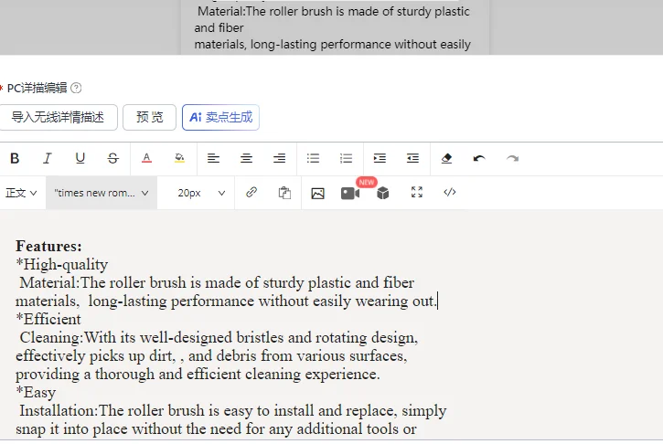This screenshot has height=444, width=663.
Task: Click the paste clipboard icon
Action: coord(284,193)
